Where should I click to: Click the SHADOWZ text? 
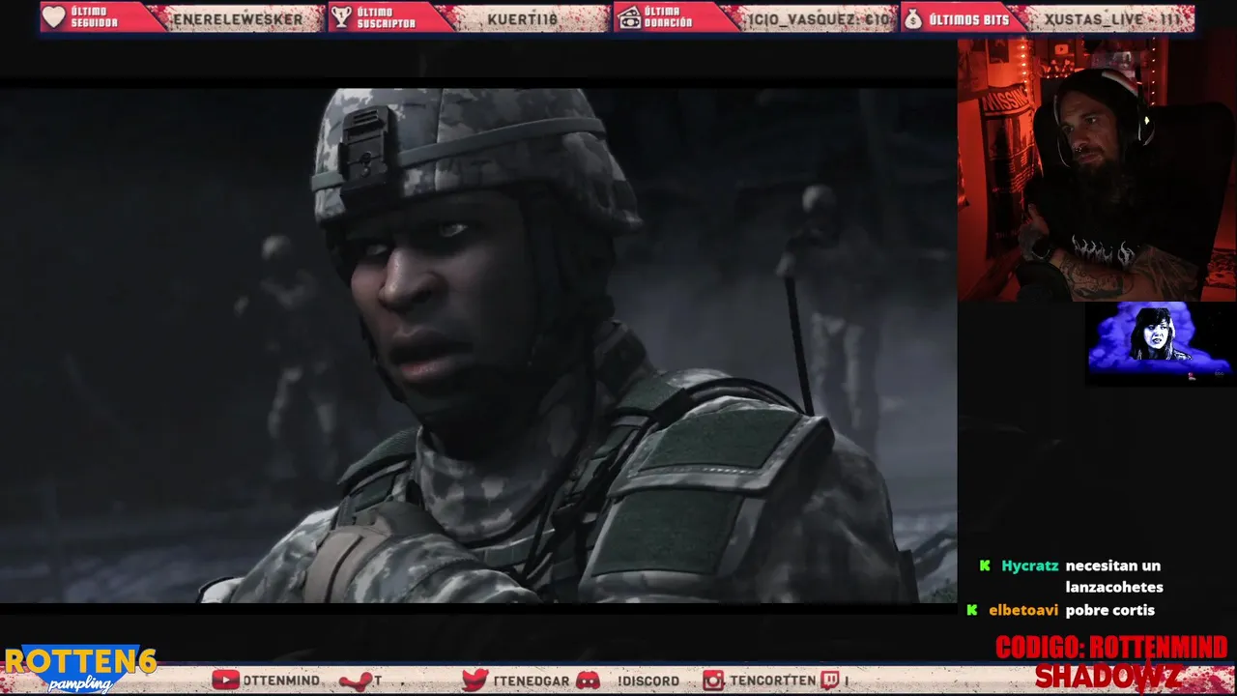click(x=1108, y=676)
